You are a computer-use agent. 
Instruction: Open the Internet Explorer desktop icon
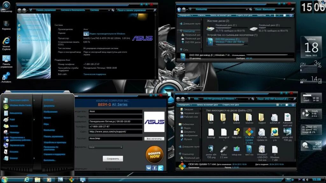(x=6, y=44)
